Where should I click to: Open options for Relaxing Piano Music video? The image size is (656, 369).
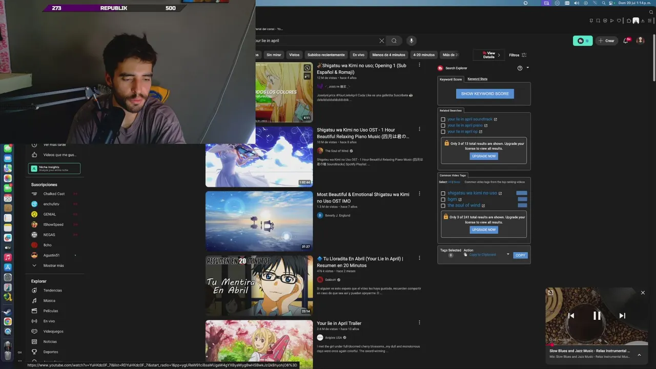point(419,129)
